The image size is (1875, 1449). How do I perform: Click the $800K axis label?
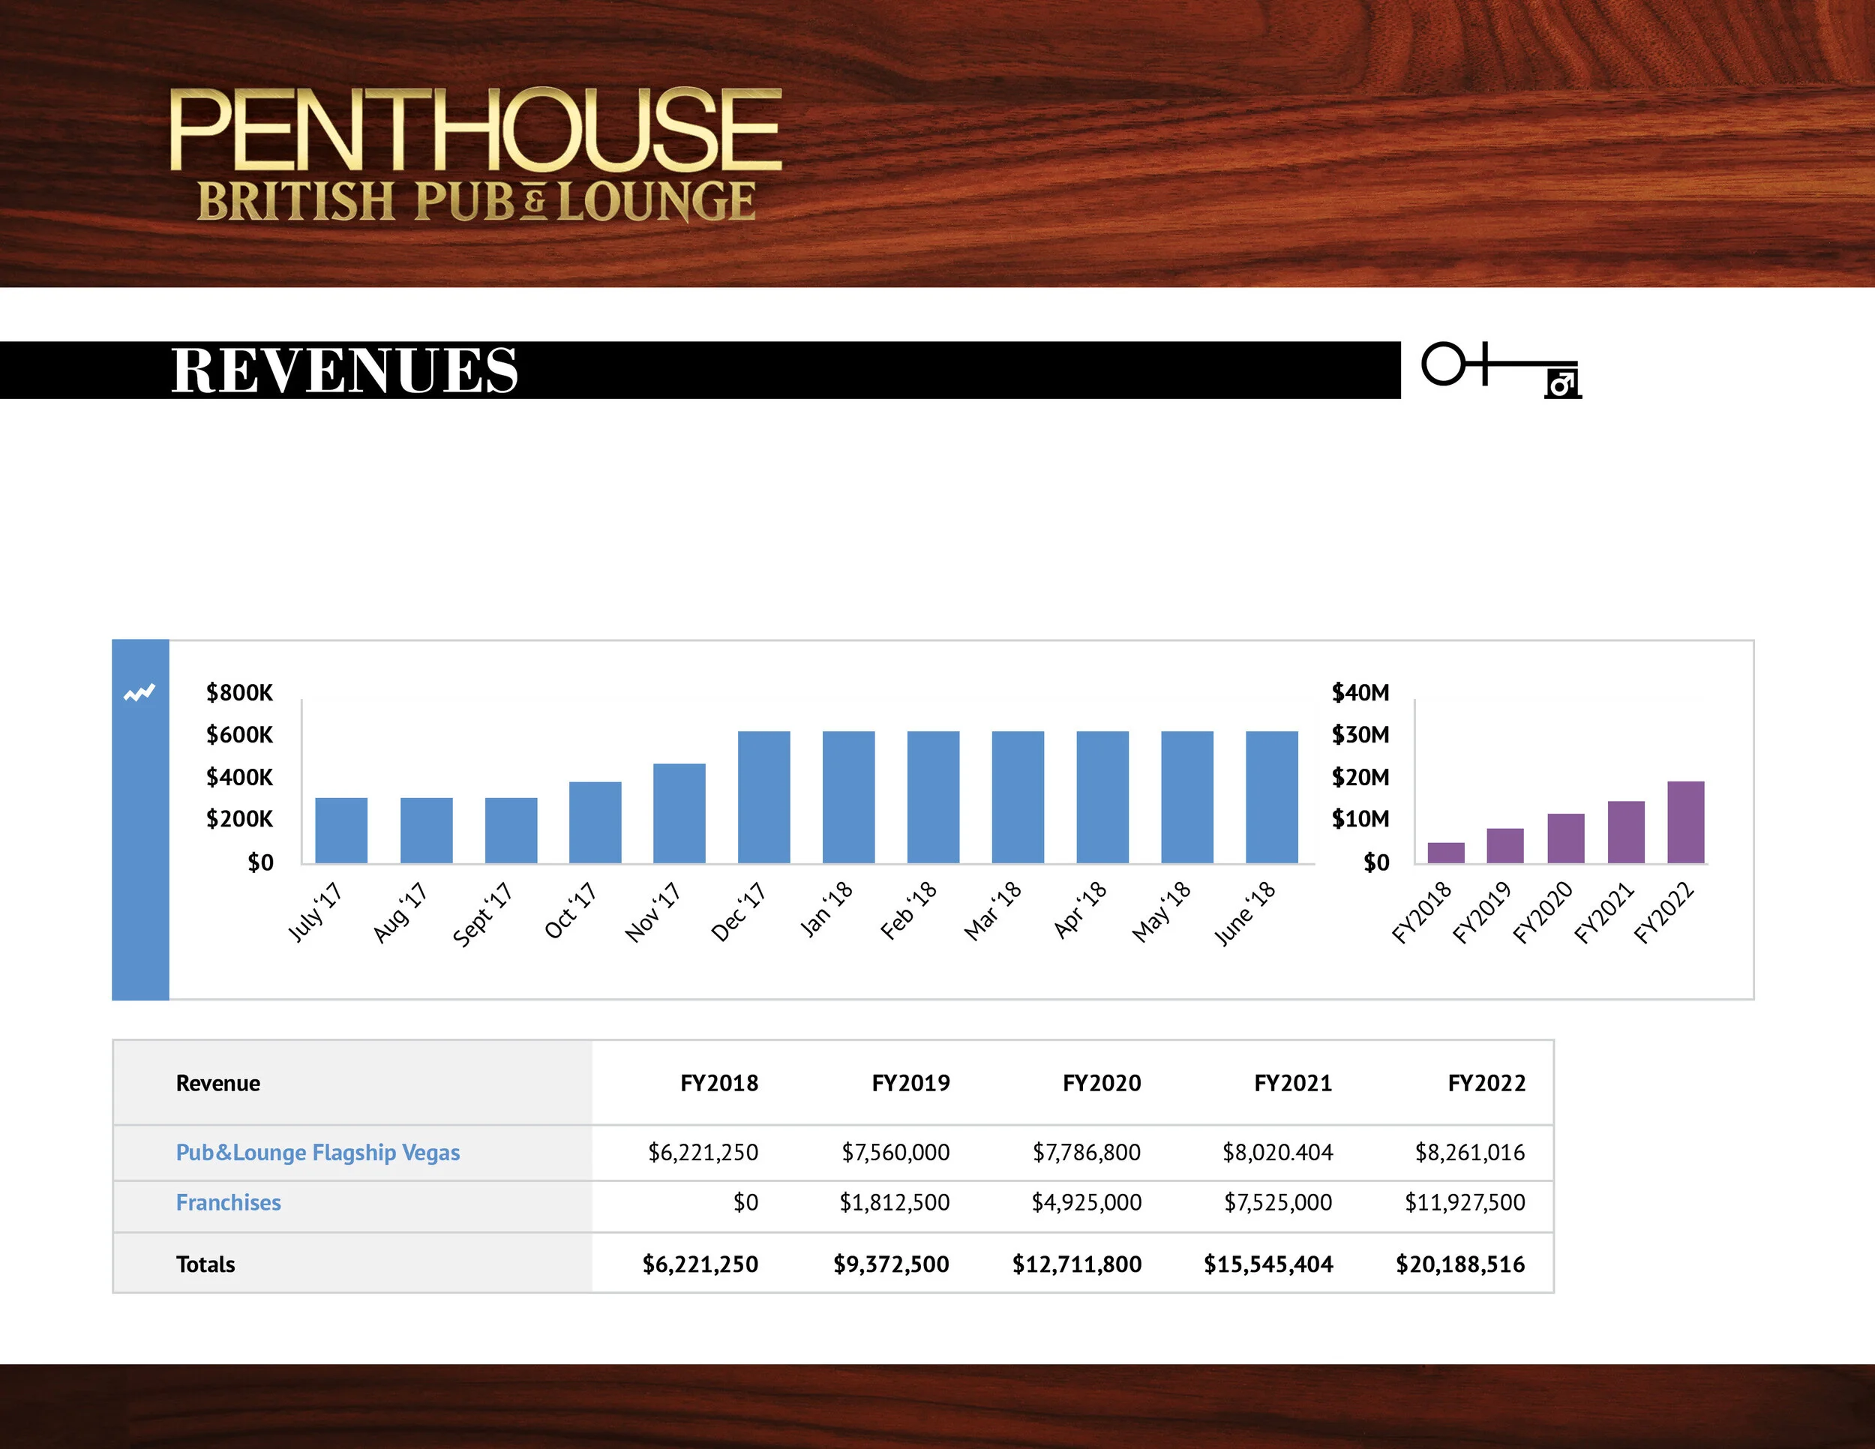coord(241,692)
